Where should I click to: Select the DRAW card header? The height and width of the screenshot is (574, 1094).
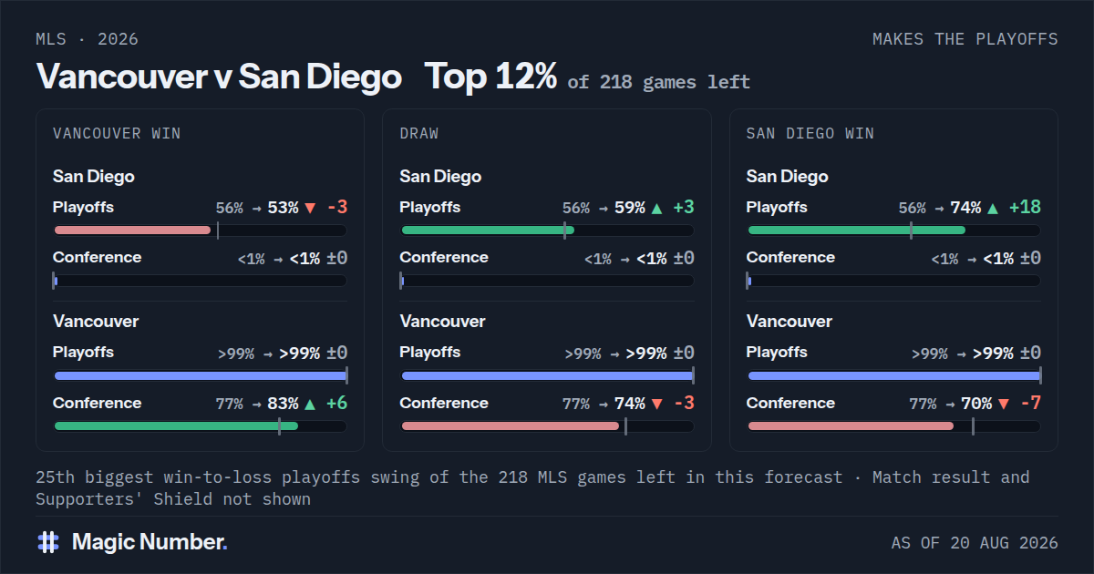tap(419, 134)
